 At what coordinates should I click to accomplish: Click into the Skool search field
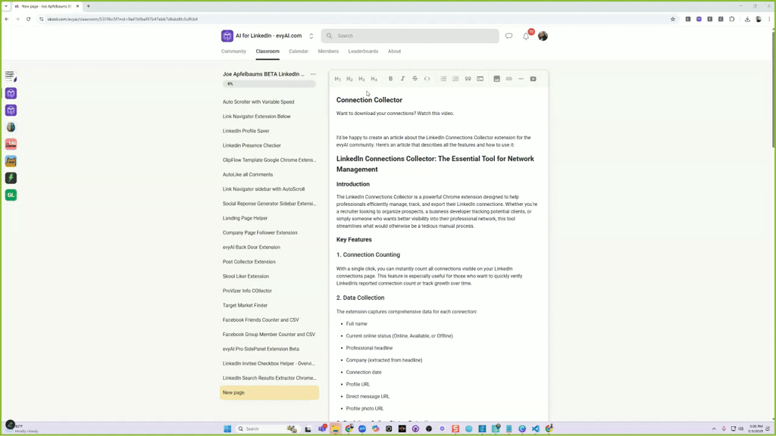(x=410, y=36)
